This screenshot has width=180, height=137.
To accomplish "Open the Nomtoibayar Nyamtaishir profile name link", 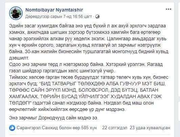I will point(54,10).
